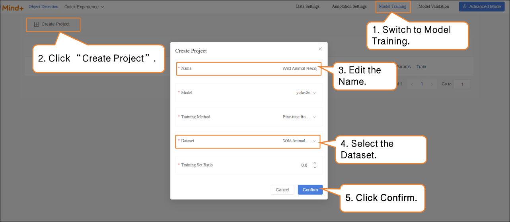The width and height of the screenshot is (510, 222).
Task: Click the Confirm button
Action: (310, 190)
